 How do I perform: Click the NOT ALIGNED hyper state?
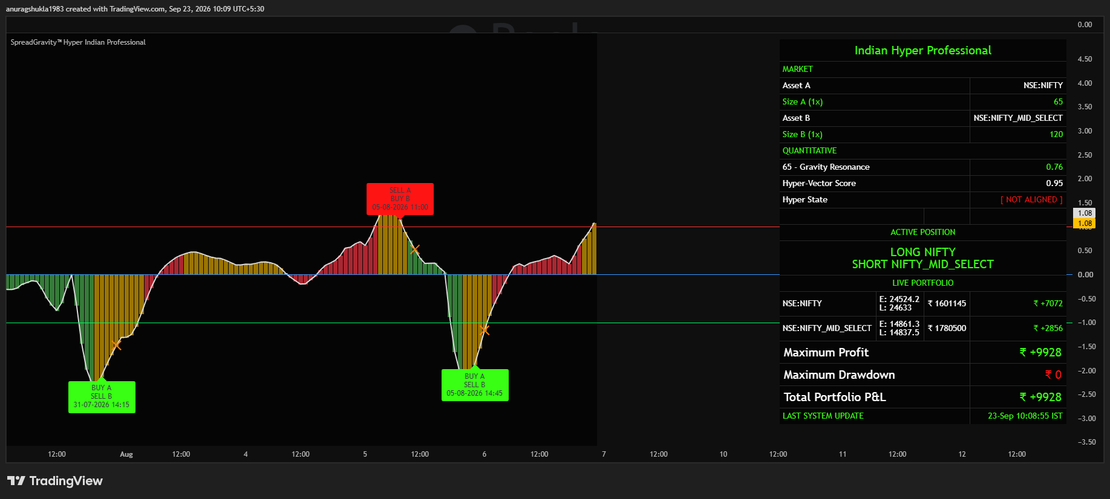pos(1031,200)
